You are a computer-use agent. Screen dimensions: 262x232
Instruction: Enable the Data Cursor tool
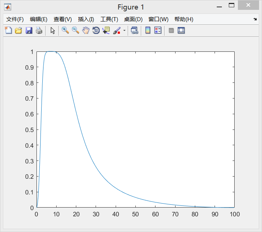[x=106, y=30]
